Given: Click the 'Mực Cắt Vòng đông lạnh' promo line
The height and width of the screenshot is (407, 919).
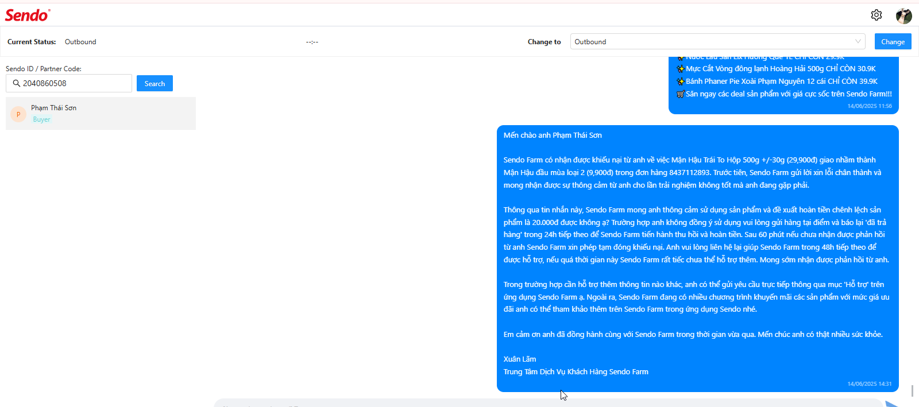Looking at the screenshot, I should coord(776,69).
